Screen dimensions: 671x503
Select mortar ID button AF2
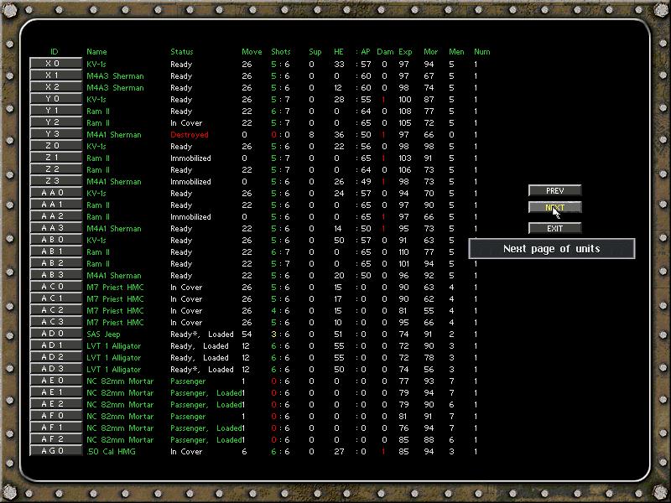55,440
